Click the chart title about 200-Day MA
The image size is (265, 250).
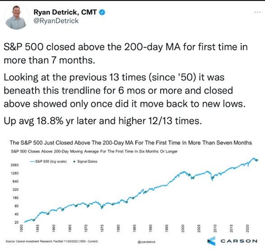130,143
